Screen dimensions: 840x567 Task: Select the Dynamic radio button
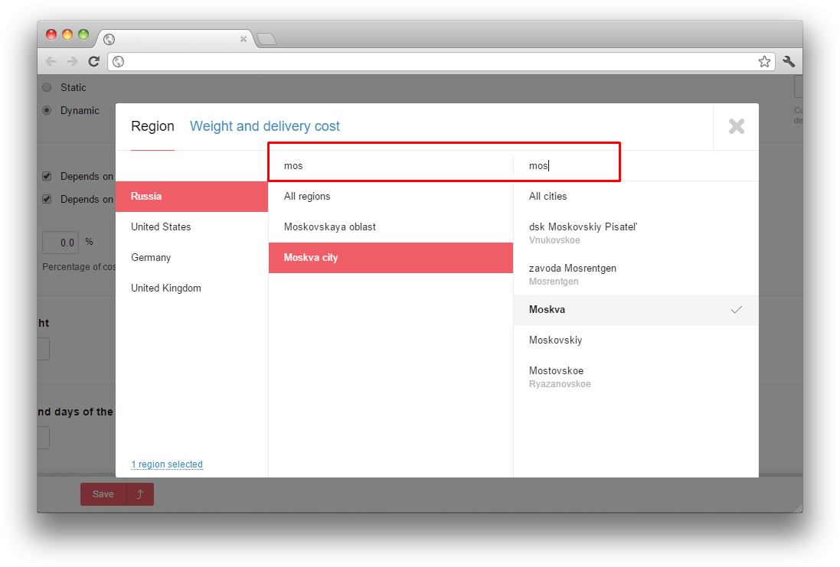47,110
